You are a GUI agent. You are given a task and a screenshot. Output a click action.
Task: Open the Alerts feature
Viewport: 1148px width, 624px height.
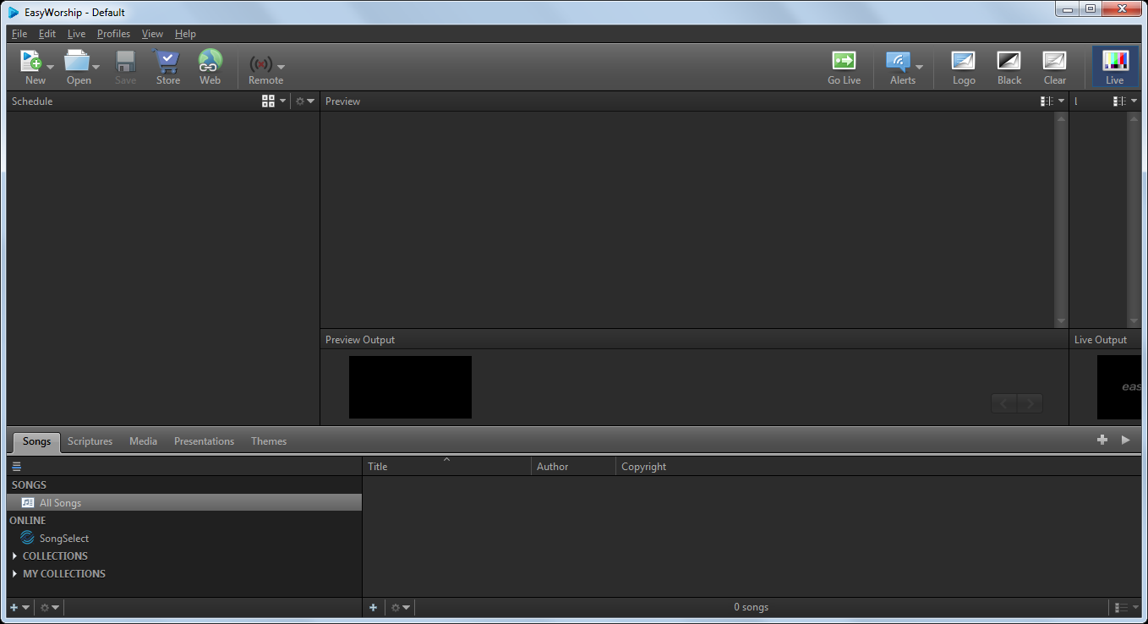898,66
